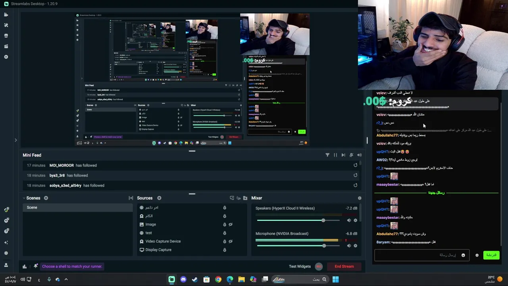Open Discord from the taskbar

[x=183, y=279]
